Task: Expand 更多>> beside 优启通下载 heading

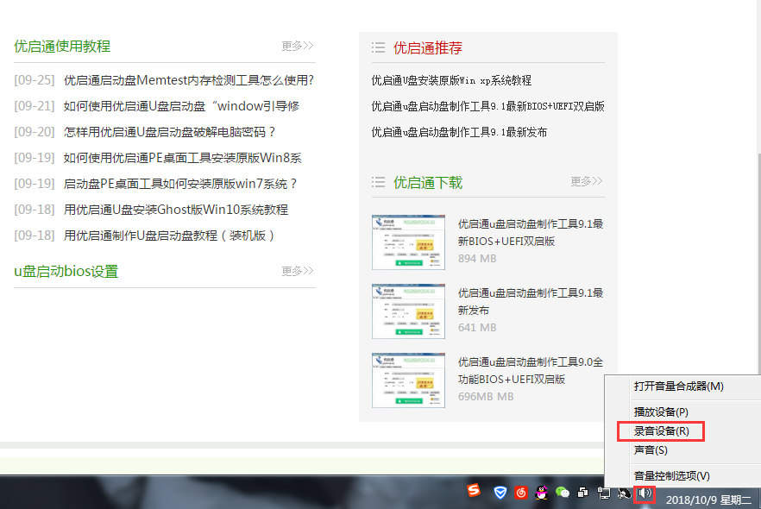Action: click(x=586, y=181)
